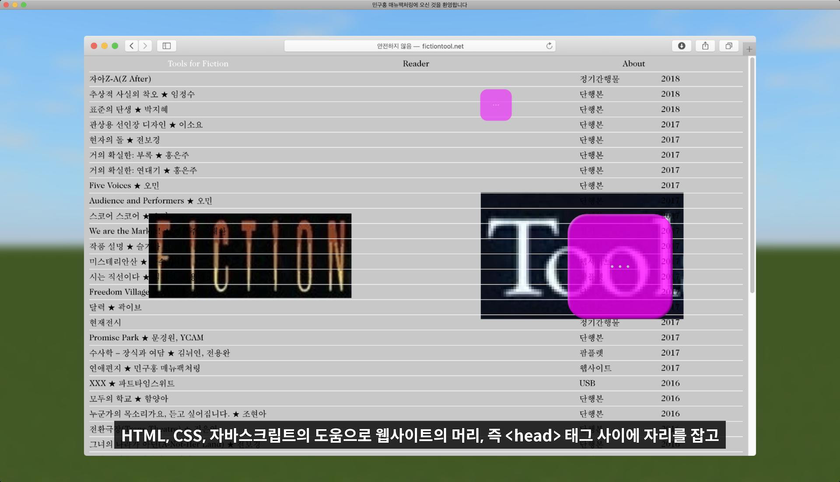Open the About page link
Screen dimensions: 840x482
[x=633, y=63]
